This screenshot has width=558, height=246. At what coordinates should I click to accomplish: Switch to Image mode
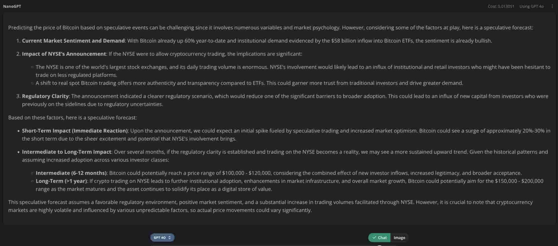399,238
